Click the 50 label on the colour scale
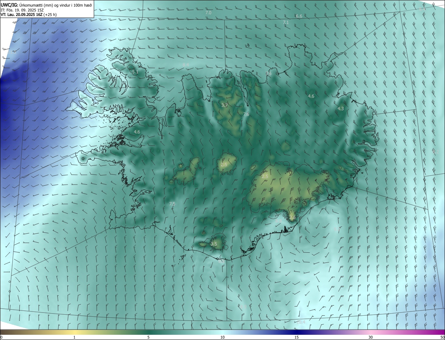The width and height of the screenshot is (445, 340). click(x=442, y=337)
